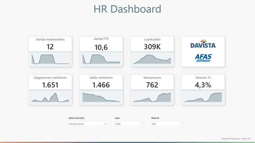Click the AFAS software logo
Viewport: 255px width, 143px height.
point(203,58)
